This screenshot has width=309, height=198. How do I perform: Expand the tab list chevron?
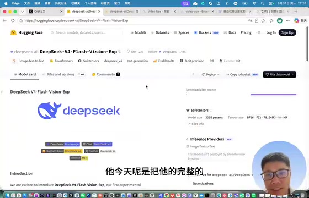click(x=22, y=12)
